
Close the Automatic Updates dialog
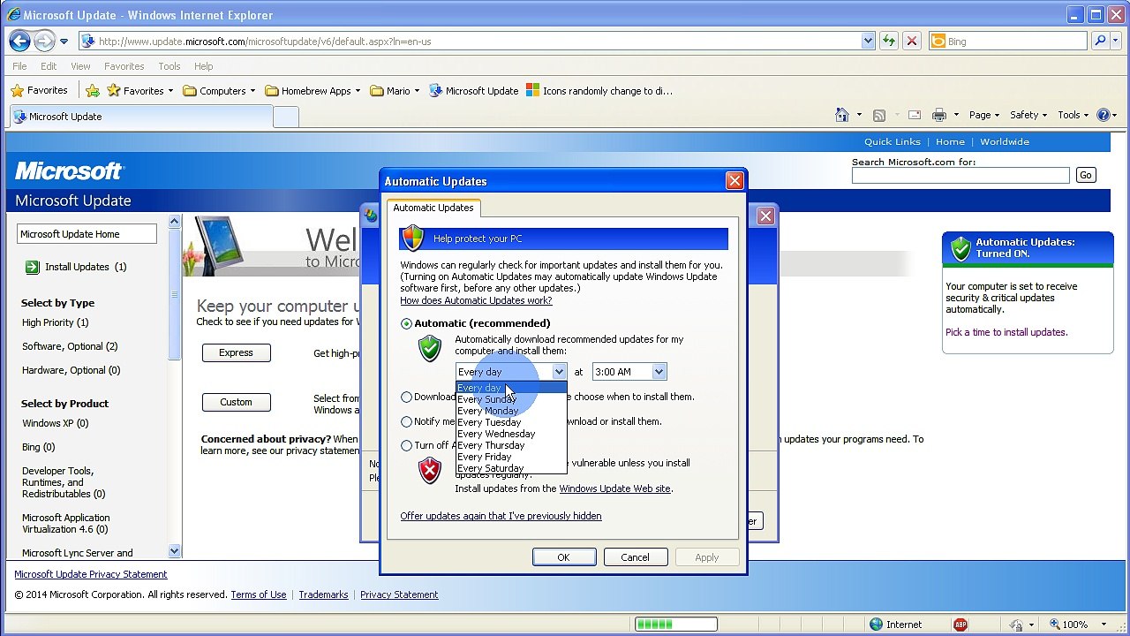coord(734,181)
